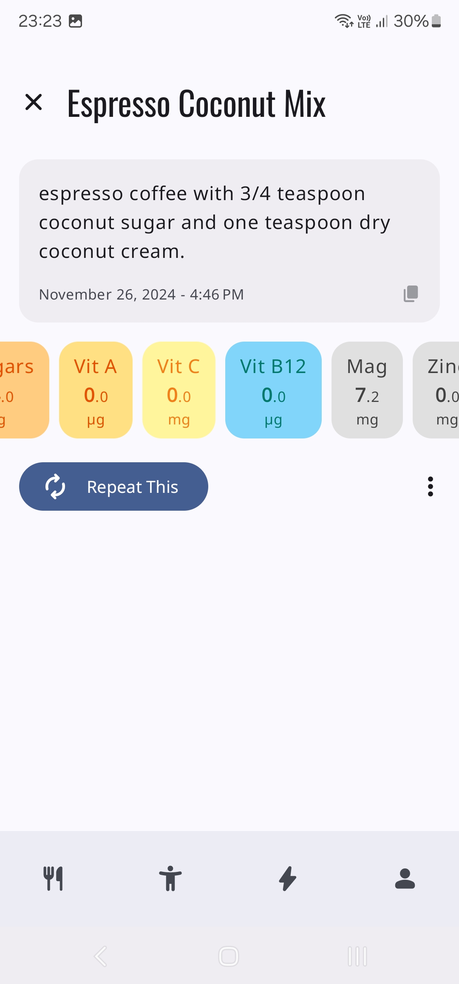Viewport: 459px width, 984px height.
Task: Open recent apps with the recents button
Action: pyautogui.click(x=357, y=956)
